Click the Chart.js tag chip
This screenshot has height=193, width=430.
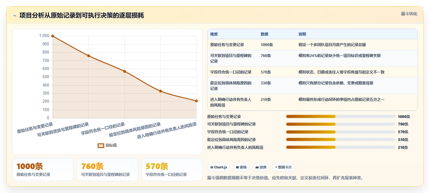click(219, 167)
